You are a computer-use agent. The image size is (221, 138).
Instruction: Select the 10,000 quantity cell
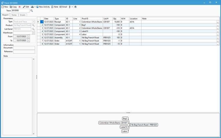pos(116,22)
